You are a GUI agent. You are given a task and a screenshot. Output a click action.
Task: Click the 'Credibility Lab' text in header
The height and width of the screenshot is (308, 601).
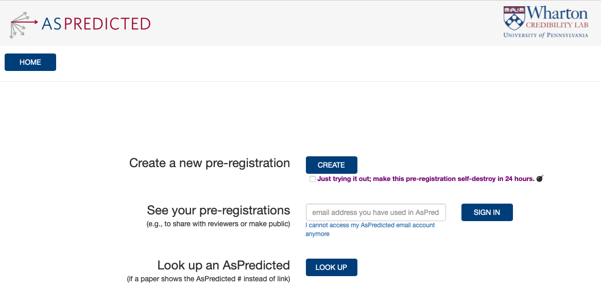click(556, 25)
